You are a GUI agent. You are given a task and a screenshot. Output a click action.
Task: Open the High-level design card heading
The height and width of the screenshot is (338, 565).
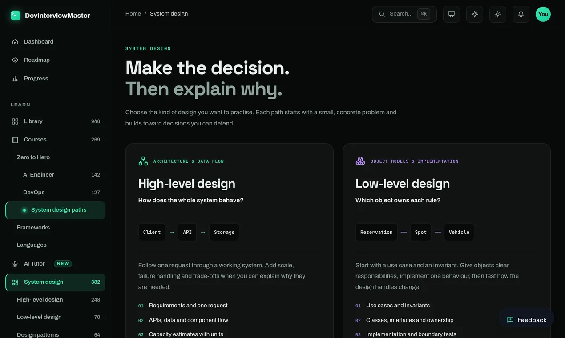click(x=187, y=184)
